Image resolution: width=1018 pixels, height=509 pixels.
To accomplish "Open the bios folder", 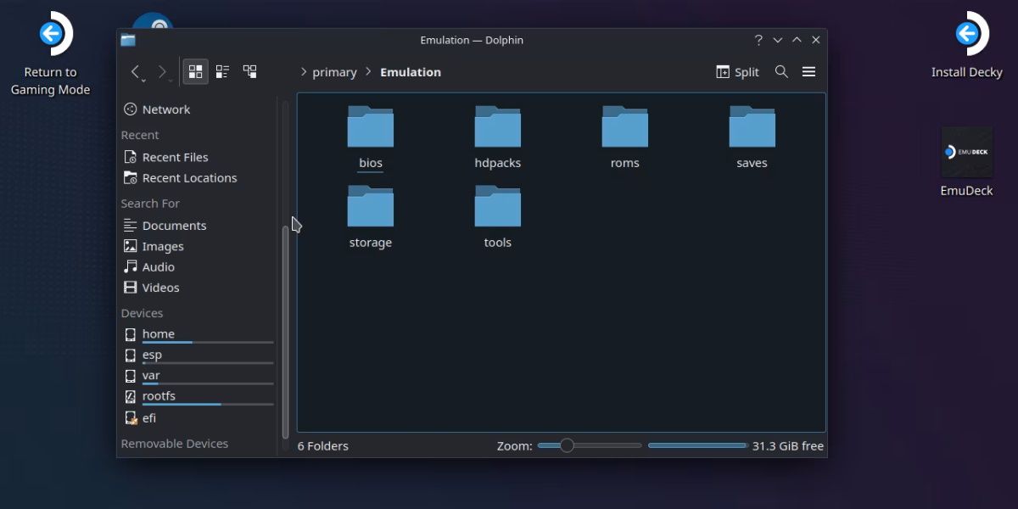I will coord(370,127).
